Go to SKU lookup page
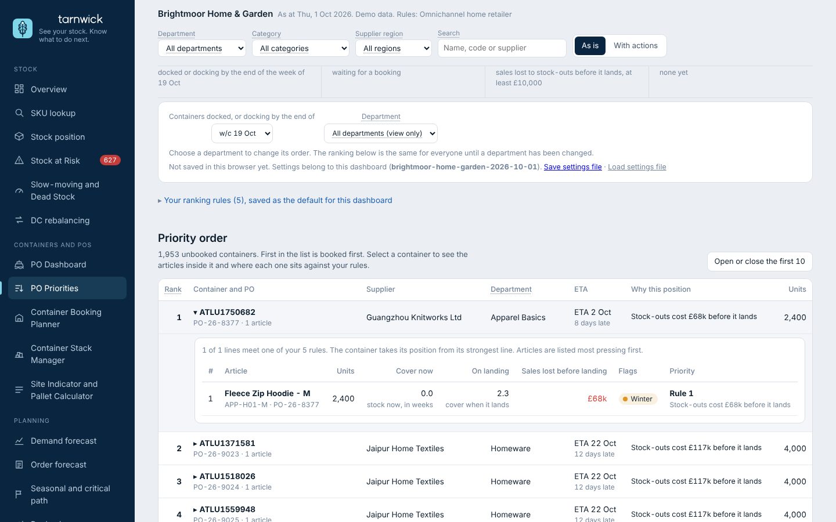The width and height of the screenshot is (836, 522). (67, 113)
